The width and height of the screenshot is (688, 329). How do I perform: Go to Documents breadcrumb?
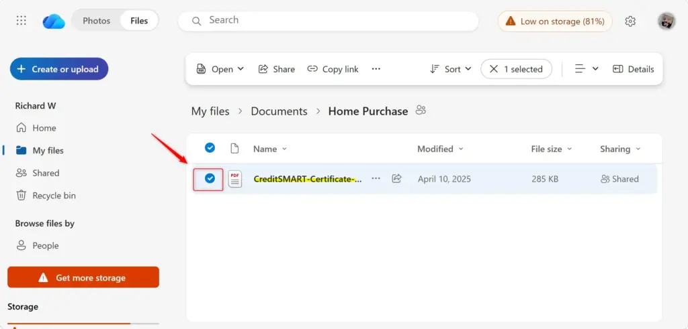tap(279, 111)
